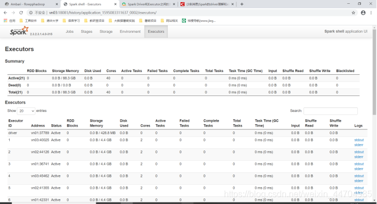Image resolution: width=377 pixels, height=204 pixels.
Task: Click the site security info icon
Action: coord(31,13)
